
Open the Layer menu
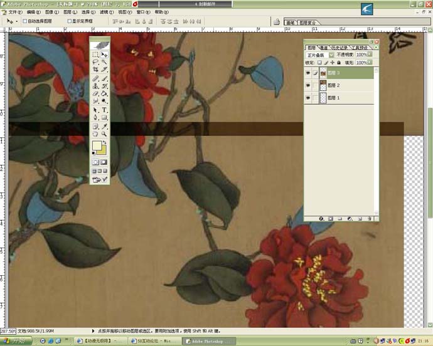click(x=70, y=12)
